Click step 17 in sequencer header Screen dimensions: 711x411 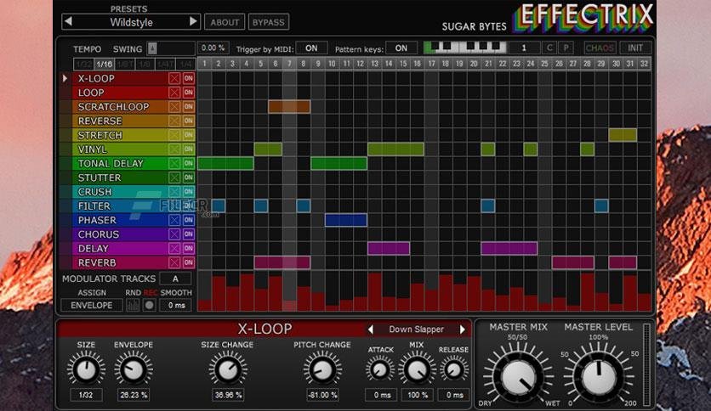(x=431, y=64)
